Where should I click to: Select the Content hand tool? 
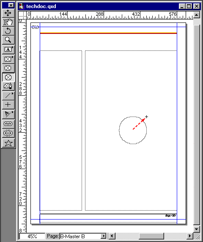[8, 22]
